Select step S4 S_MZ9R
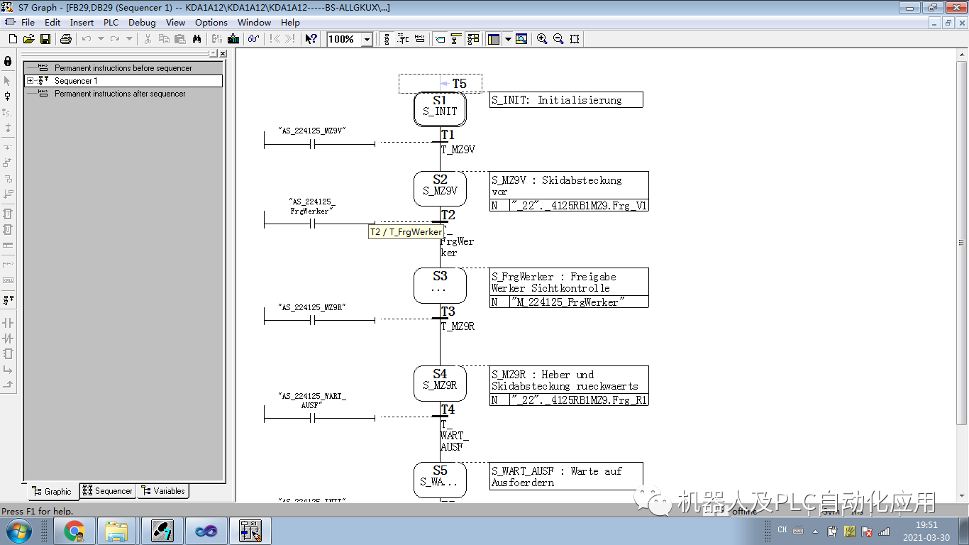The image size is (969, 545). point(440,383)
